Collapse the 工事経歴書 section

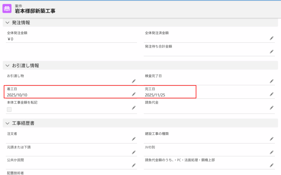pyautogui.click(x=7, y=123)
